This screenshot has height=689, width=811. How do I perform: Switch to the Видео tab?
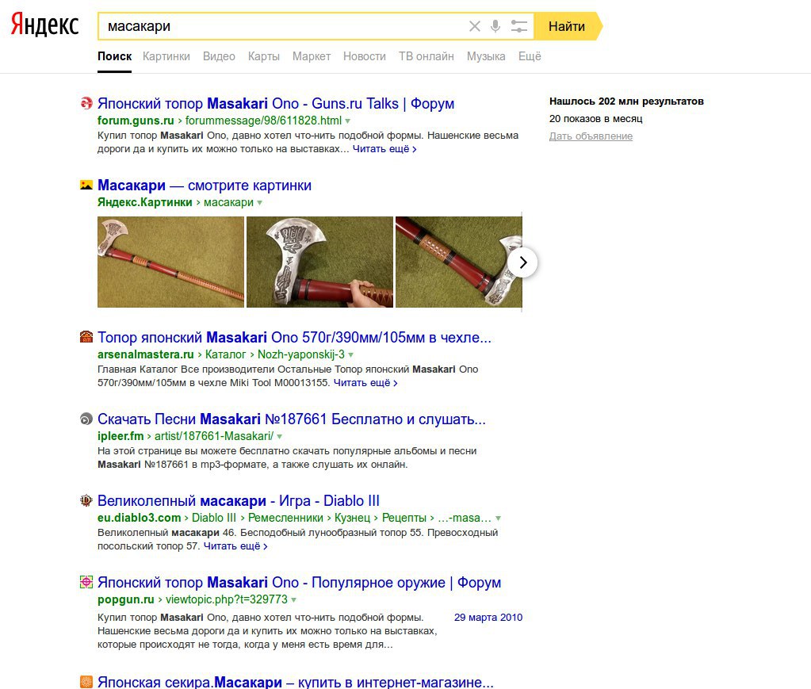(219, 56)
